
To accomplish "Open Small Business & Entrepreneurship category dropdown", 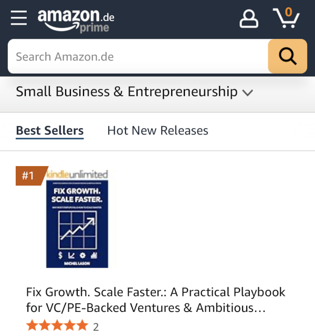I will 127,92.
